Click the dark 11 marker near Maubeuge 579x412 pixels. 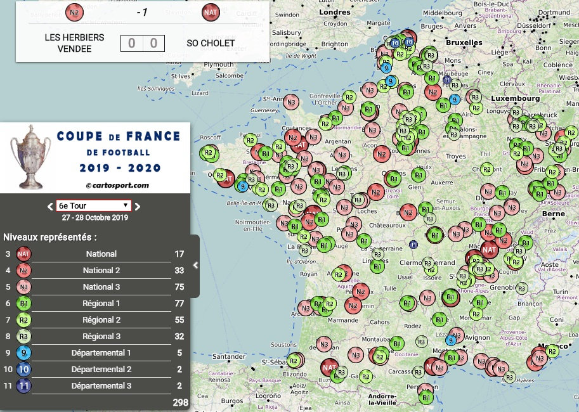[x=447, y=79]
